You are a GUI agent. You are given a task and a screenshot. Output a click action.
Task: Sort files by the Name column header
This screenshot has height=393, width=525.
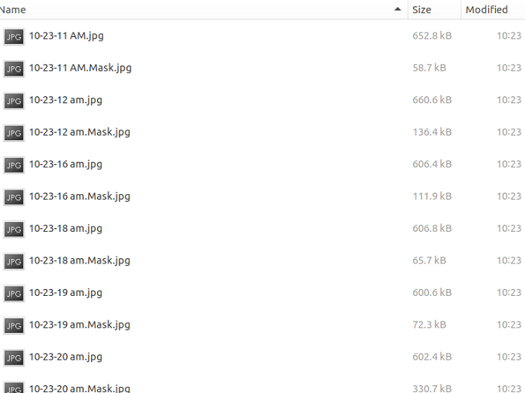13,10
